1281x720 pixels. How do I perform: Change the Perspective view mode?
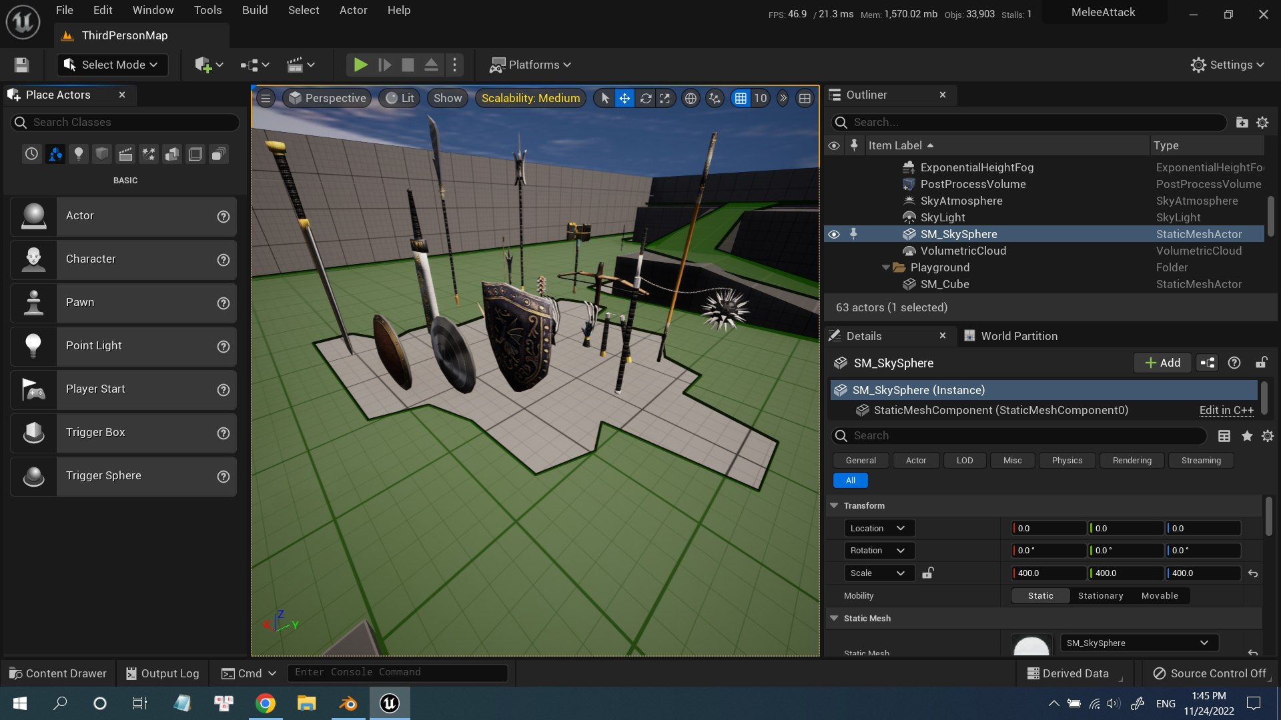tap(328, 98)
